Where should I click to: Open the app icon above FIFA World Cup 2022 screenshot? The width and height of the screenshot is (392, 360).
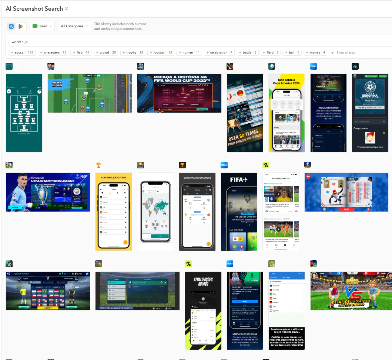[x=141, y=66]
